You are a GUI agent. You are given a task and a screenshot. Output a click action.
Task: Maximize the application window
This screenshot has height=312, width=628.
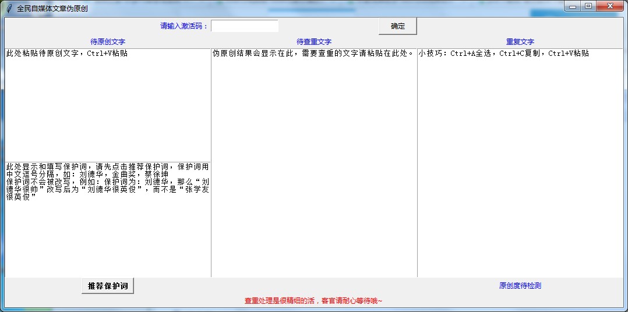tap(588, 6)
